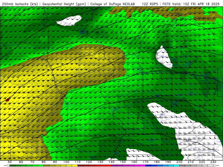Click the 220 value on the color scale
This screenshot has height=167, width=223.
(202, 162)
